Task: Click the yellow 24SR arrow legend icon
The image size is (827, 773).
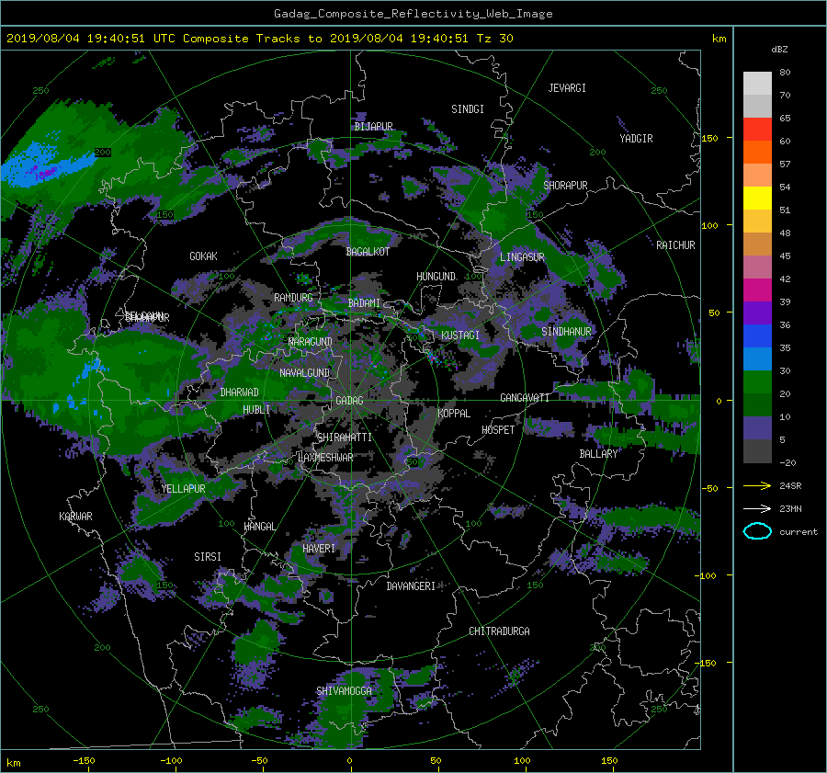Action: click(x=757, y=485)
